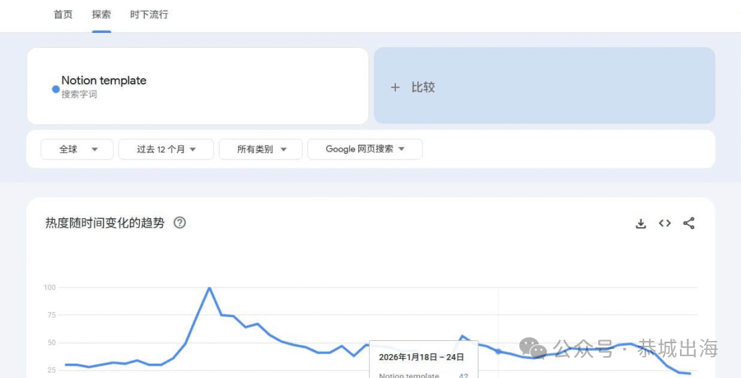Click the 100 axis label
This screenshot has width=741, height=378.
(x=50, y=287)
